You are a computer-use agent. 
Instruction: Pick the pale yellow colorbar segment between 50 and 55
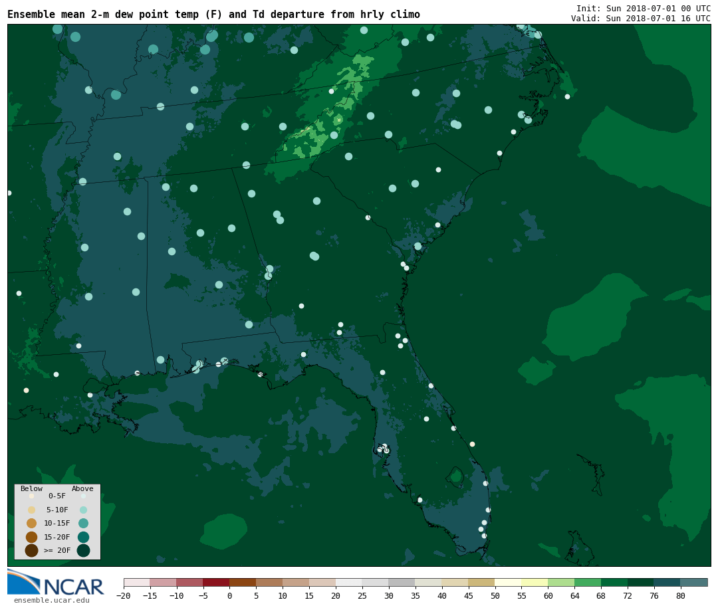(x=509, y=582)
